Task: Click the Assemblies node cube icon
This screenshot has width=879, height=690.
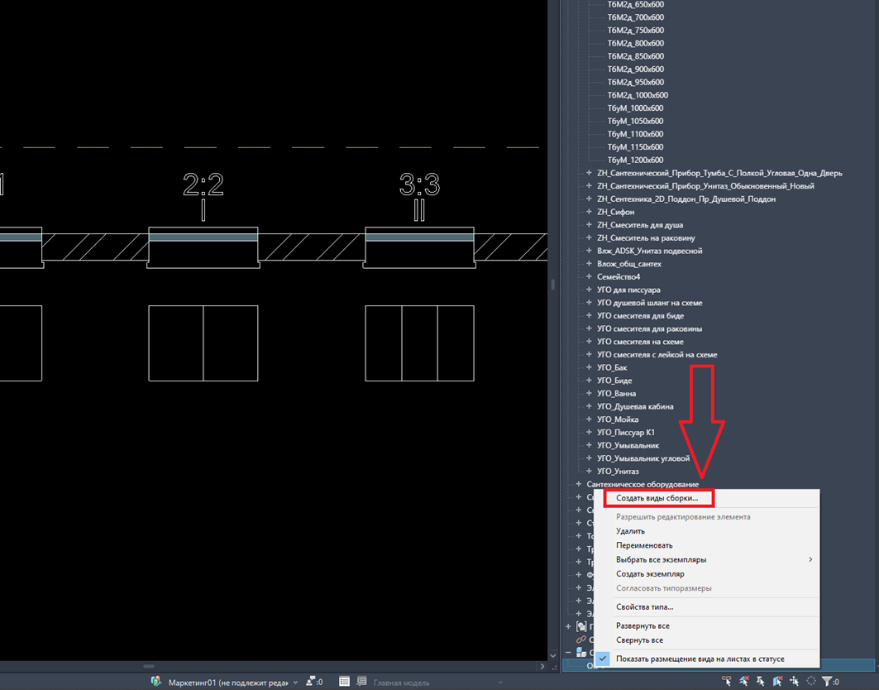Action: 581,653
